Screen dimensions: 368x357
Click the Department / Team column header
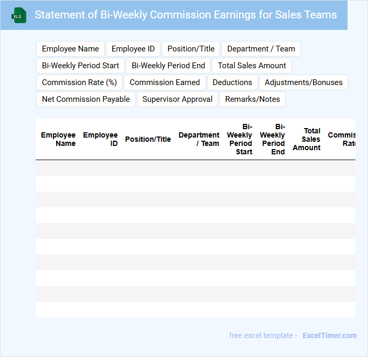coord(199,139)
